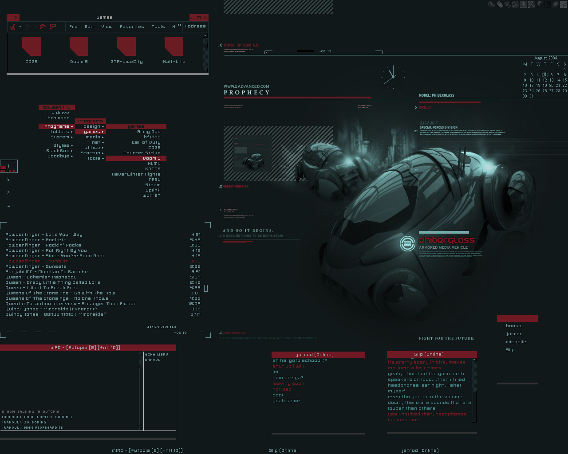Open jarrod in contact list
This screenshot has width=568, height=454.
[x=514, y=334]
